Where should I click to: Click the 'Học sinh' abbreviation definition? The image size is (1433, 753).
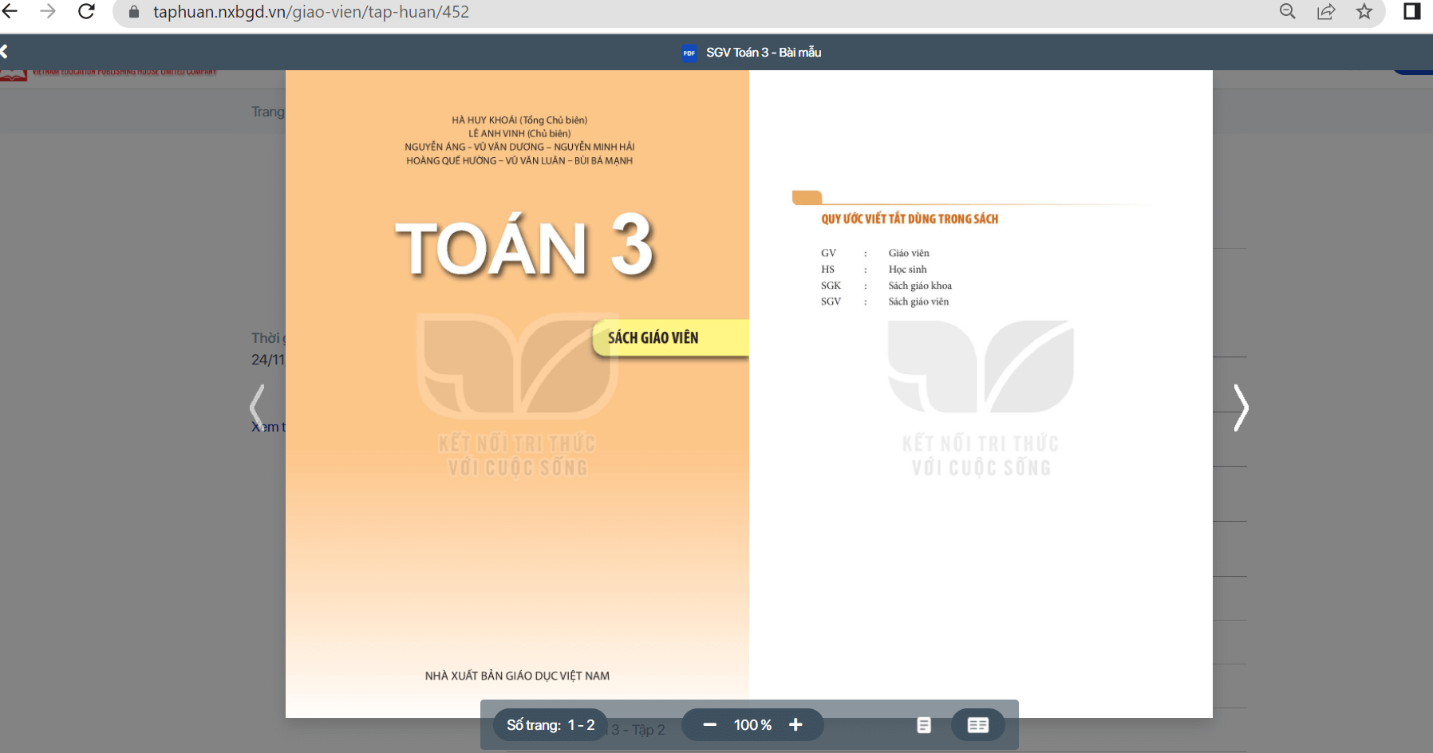click(x=908, y=270)
